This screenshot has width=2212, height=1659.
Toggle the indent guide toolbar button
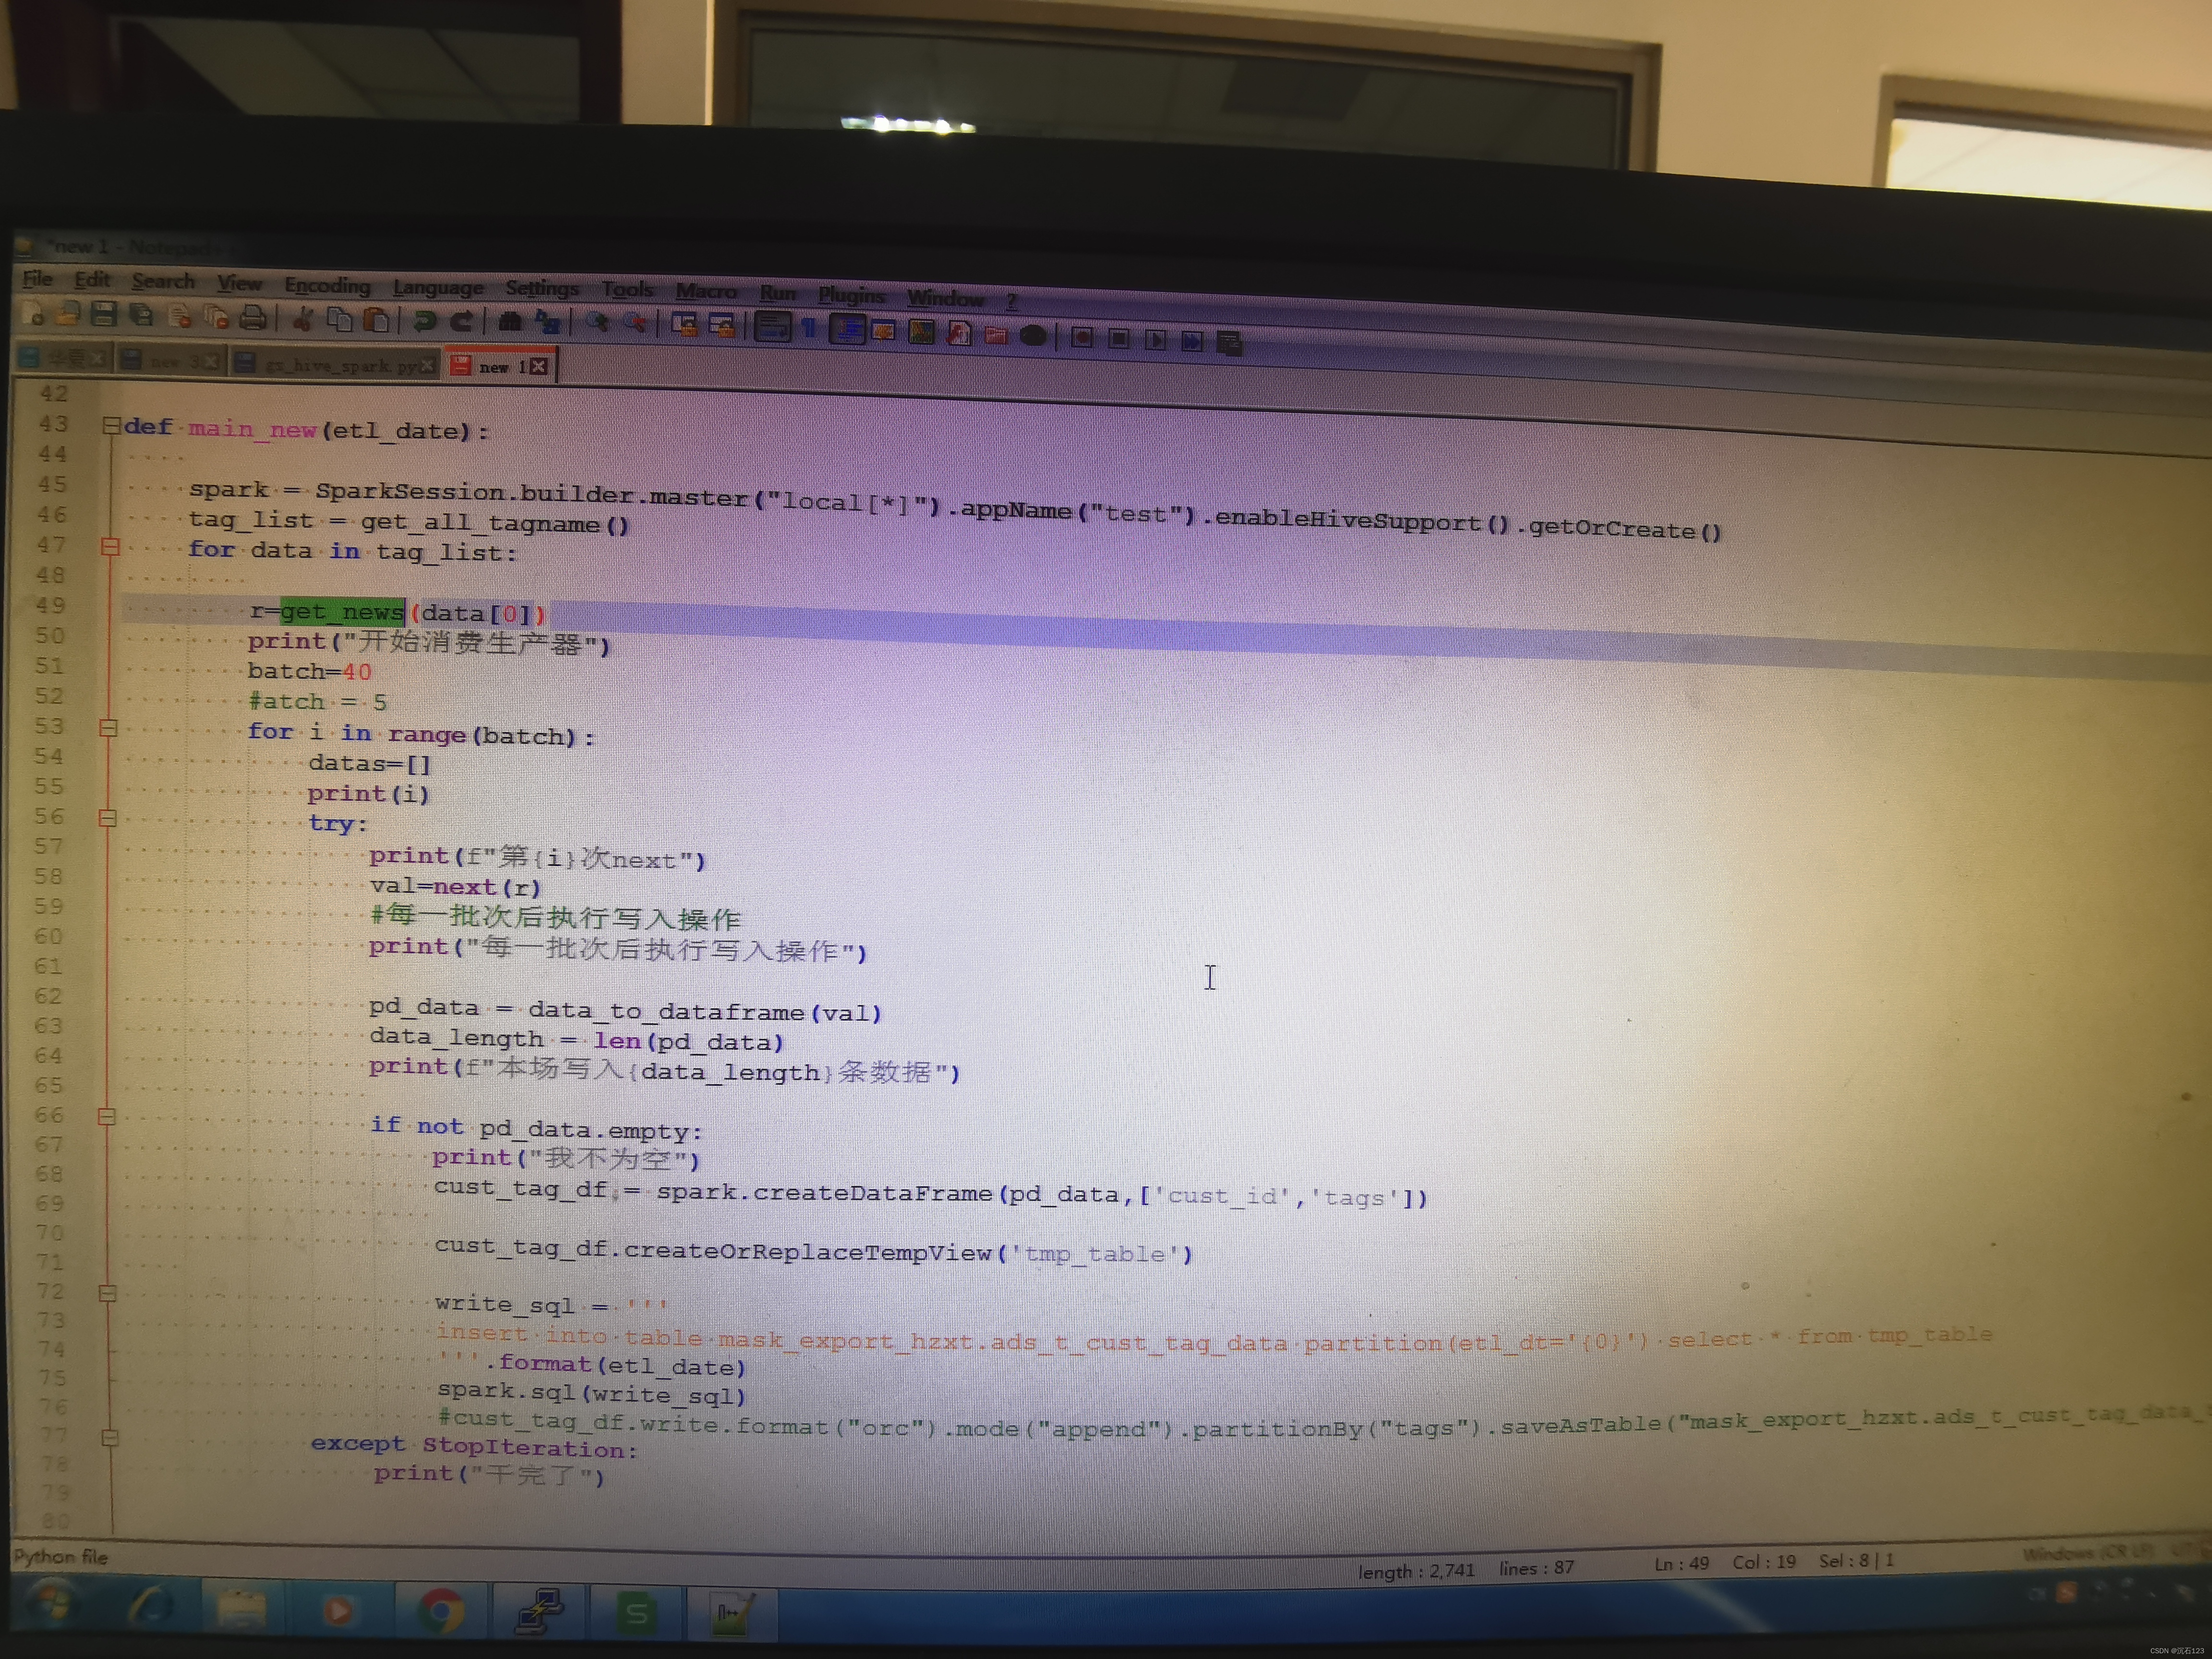click(x=848, y=329)
